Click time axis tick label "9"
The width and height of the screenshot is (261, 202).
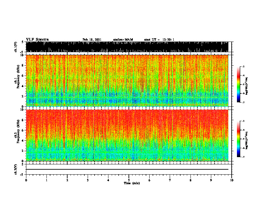point(211,180)
